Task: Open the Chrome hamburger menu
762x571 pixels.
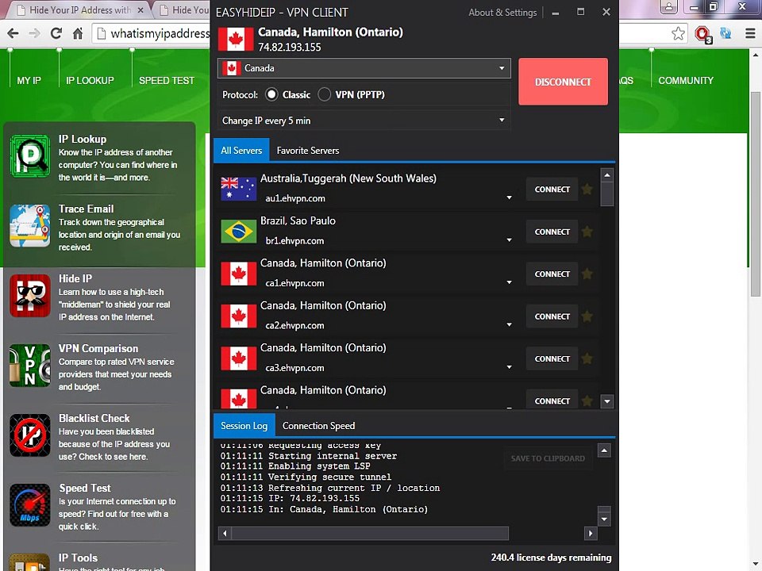Action: [750, 33]
